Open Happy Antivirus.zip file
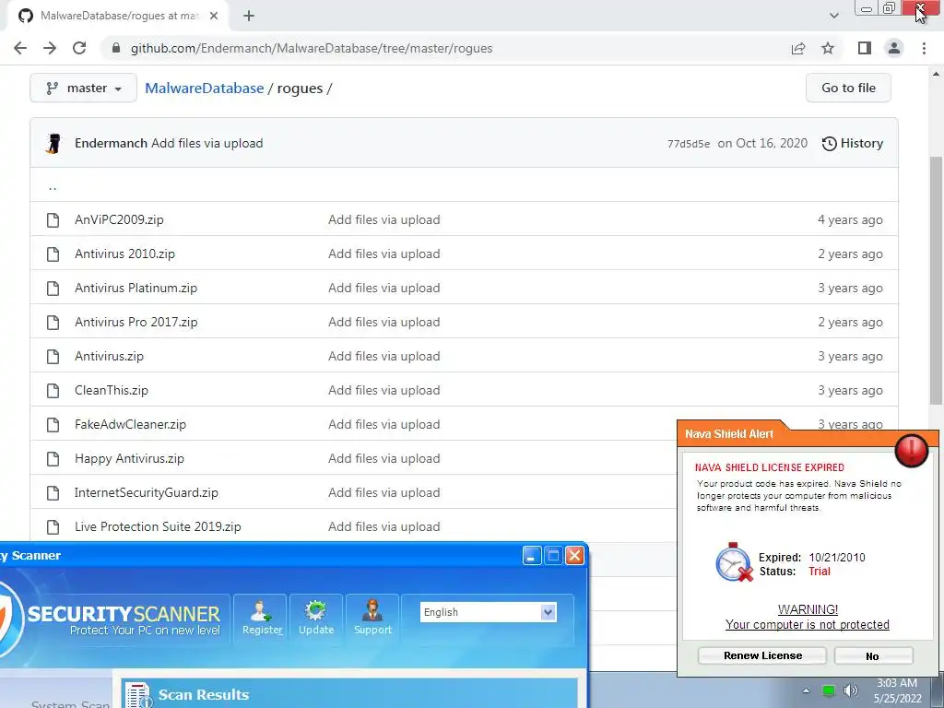This screenshot has width=944, height=708. click(x=129, y=459)
